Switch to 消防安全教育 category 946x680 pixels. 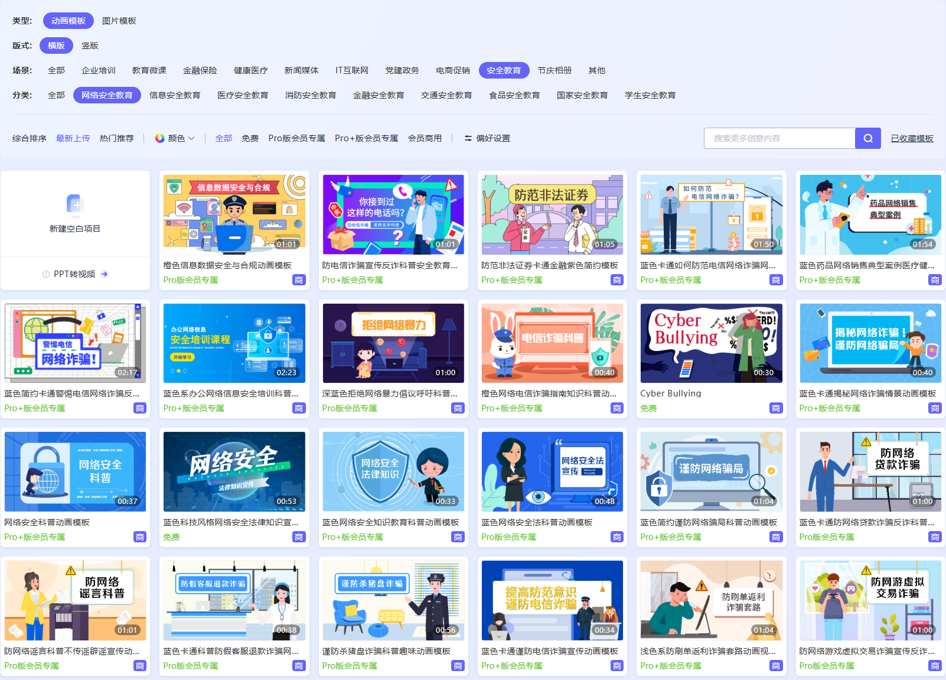click(x=311, y=95)
